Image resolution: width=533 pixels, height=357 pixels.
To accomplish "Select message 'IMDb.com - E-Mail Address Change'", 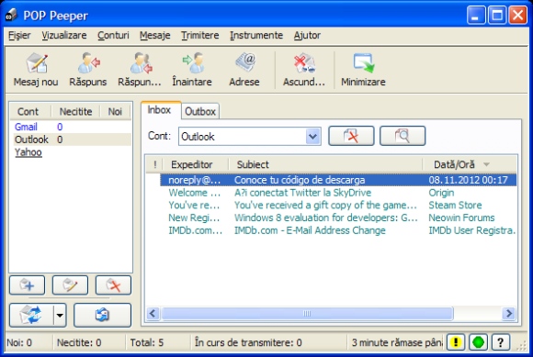I will tap(310, 230).
